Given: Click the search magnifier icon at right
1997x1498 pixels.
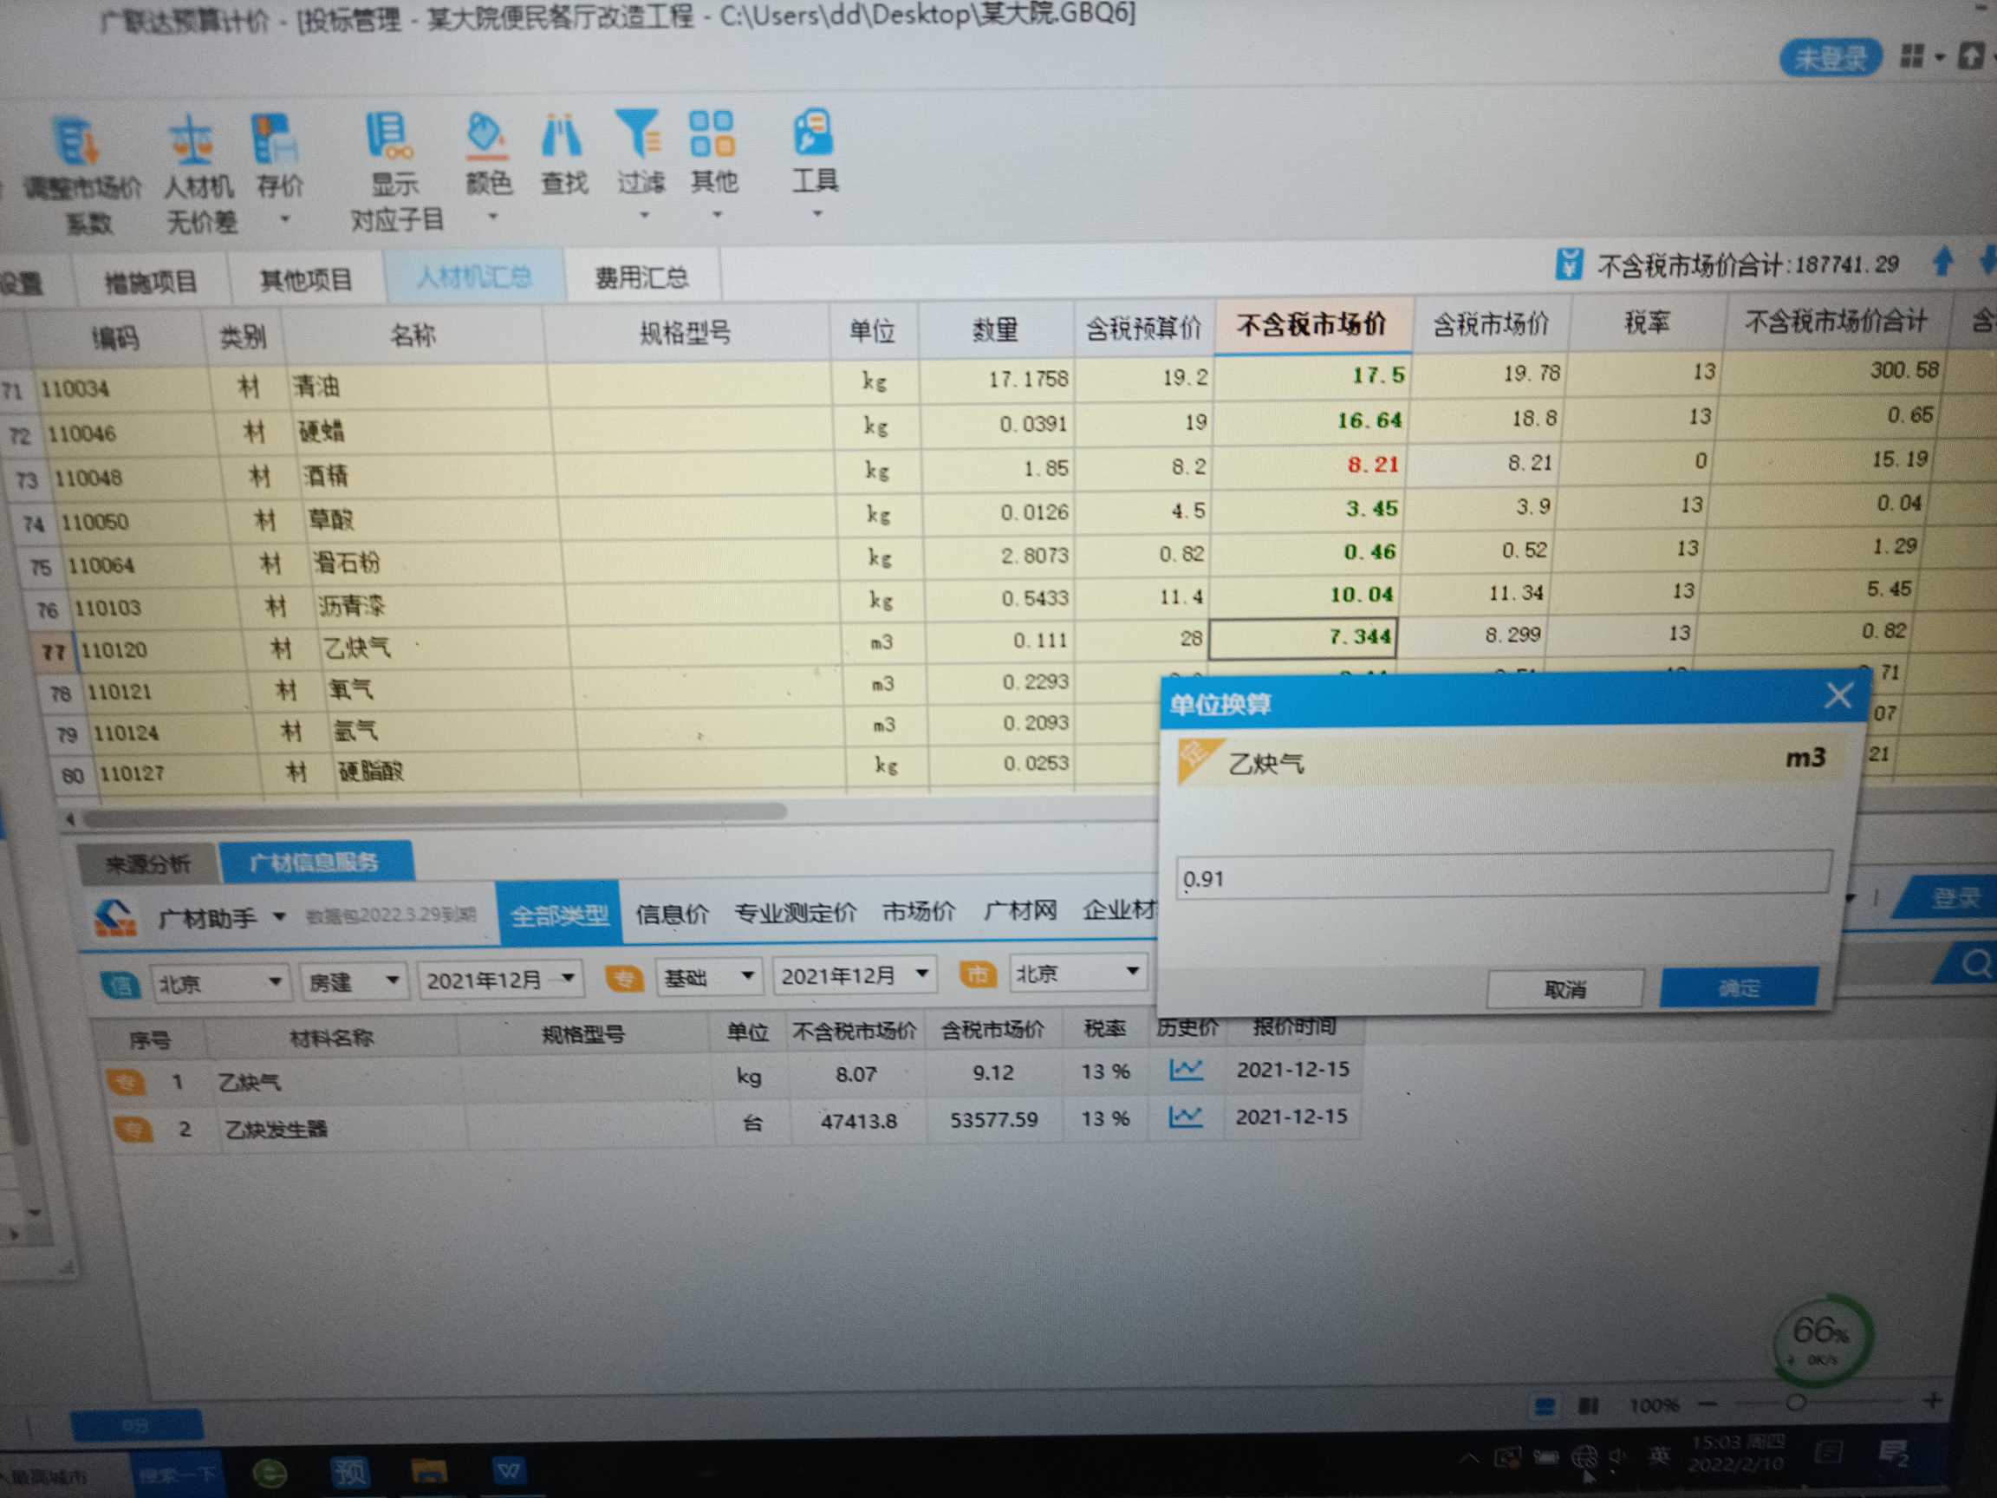Looking at the screenshot, I should tap(1975, 963).
